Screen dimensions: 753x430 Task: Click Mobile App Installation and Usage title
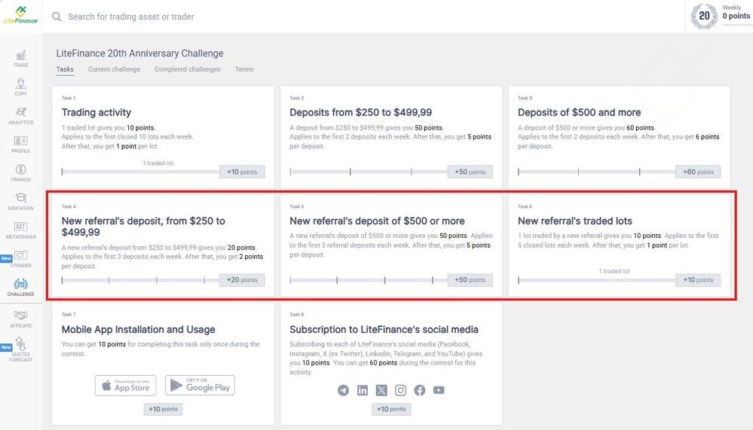click(x=138, y=330)
